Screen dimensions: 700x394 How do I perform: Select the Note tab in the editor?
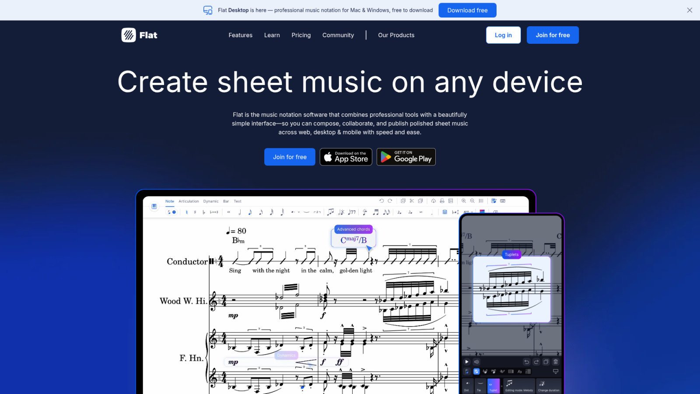coord(170,201)
